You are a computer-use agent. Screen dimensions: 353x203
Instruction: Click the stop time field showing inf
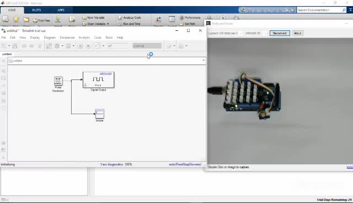coord(117,46)
